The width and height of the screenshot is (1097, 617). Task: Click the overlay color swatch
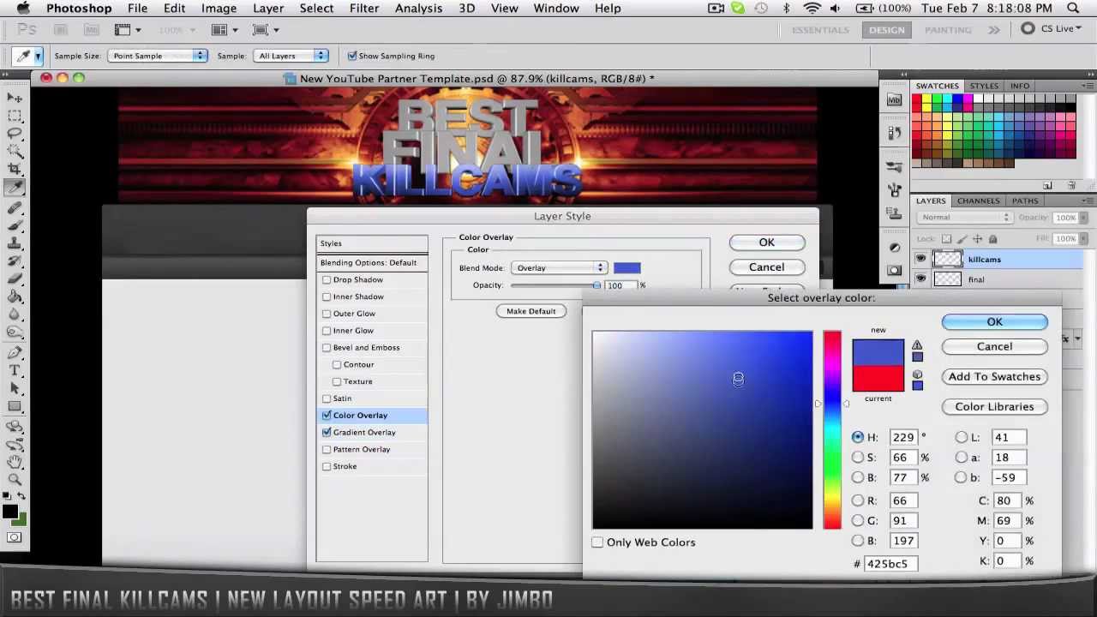click(x=626, y=268)
